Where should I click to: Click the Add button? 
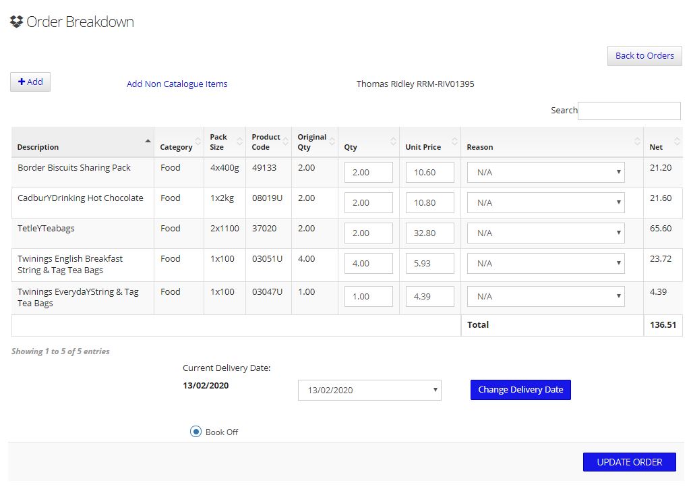(x=30, y=82)
